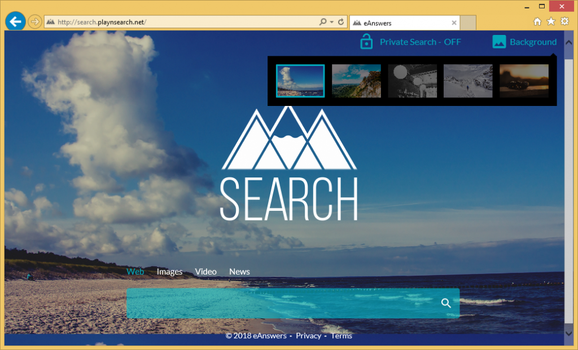Screen dimensions: 578x350
Task: Click the mountain SEARCH logo
Action: coord(288,164)
